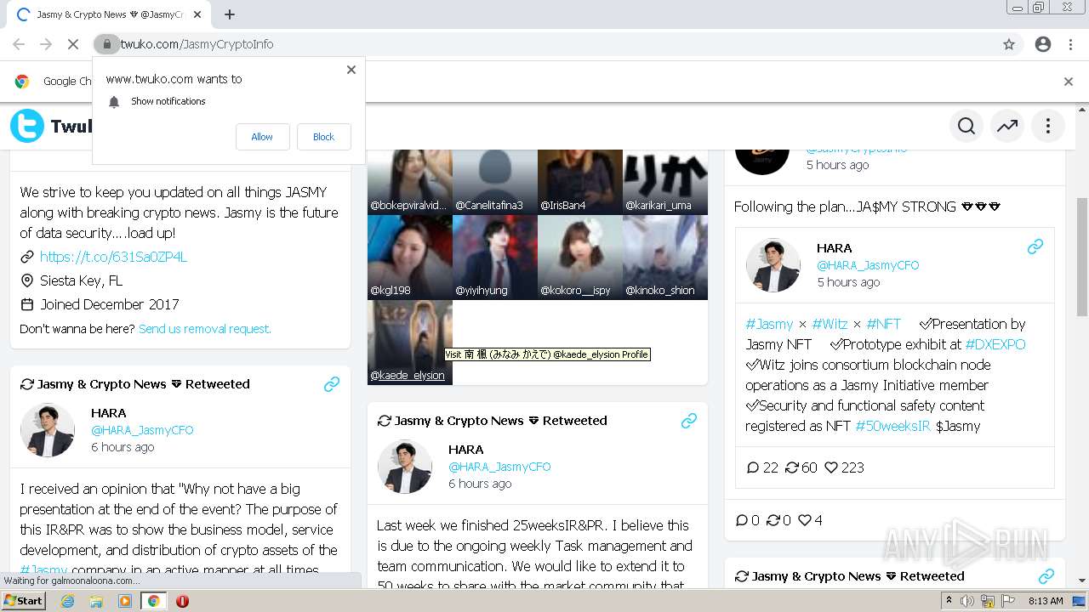Click HARA avatar in middle tweet

[x=405, y=467]
